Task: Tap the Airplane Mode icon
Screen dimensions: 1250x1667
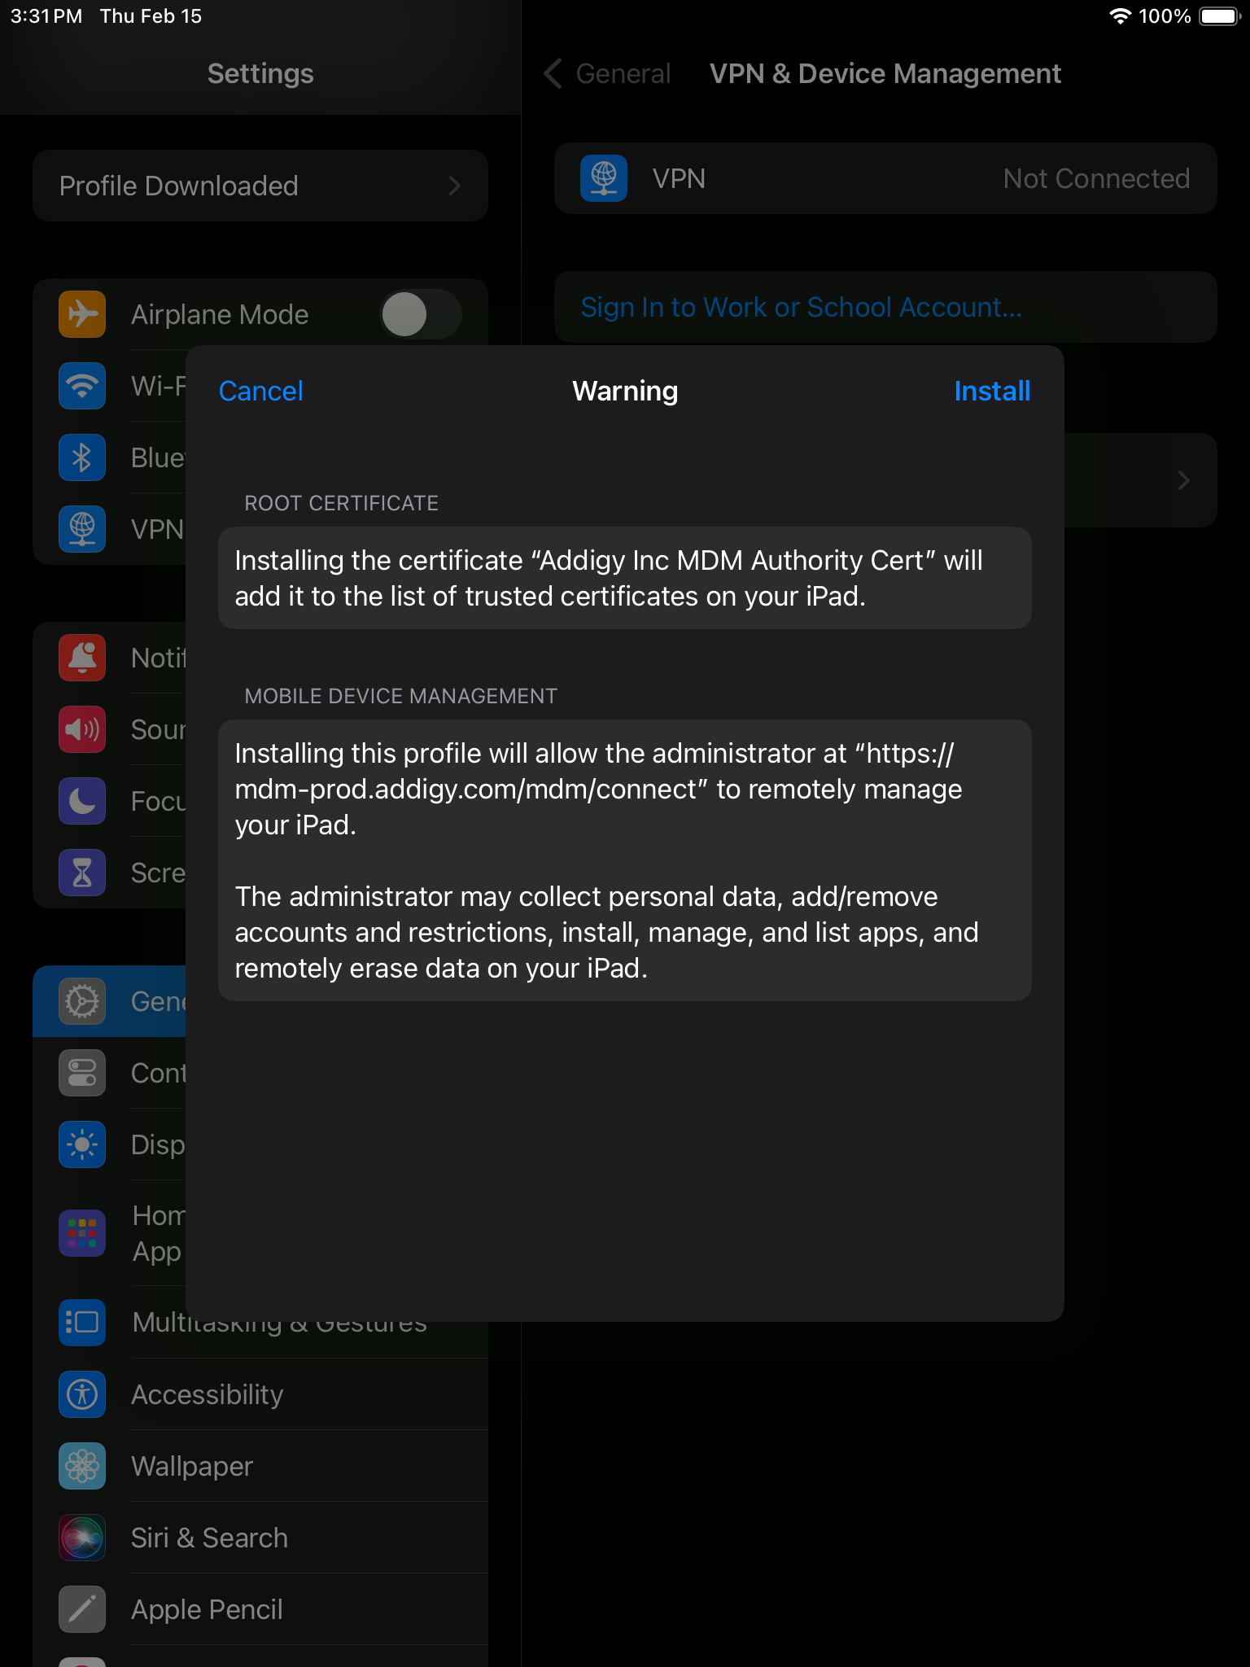Action: coord(82,314)
